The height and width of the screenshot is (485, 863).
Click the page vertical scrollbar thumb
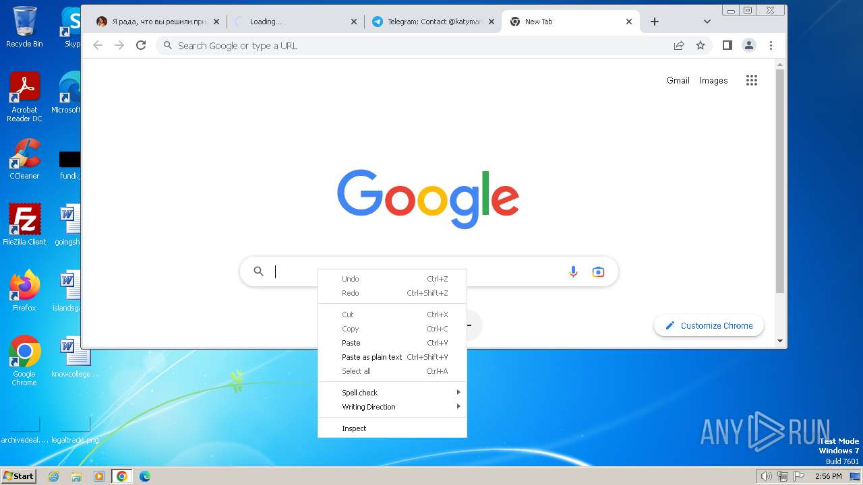pyautogui.click(x=780, y=181)
